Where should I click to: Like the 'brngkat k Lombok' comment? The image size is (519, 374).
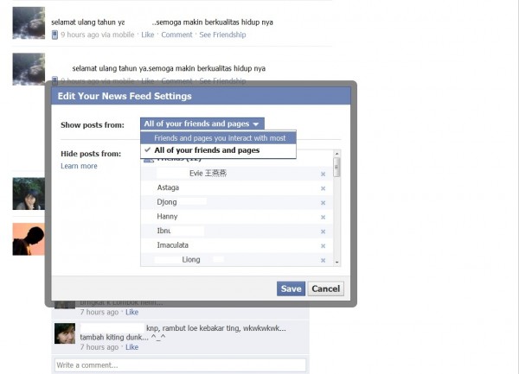click(x=131, y=312)
